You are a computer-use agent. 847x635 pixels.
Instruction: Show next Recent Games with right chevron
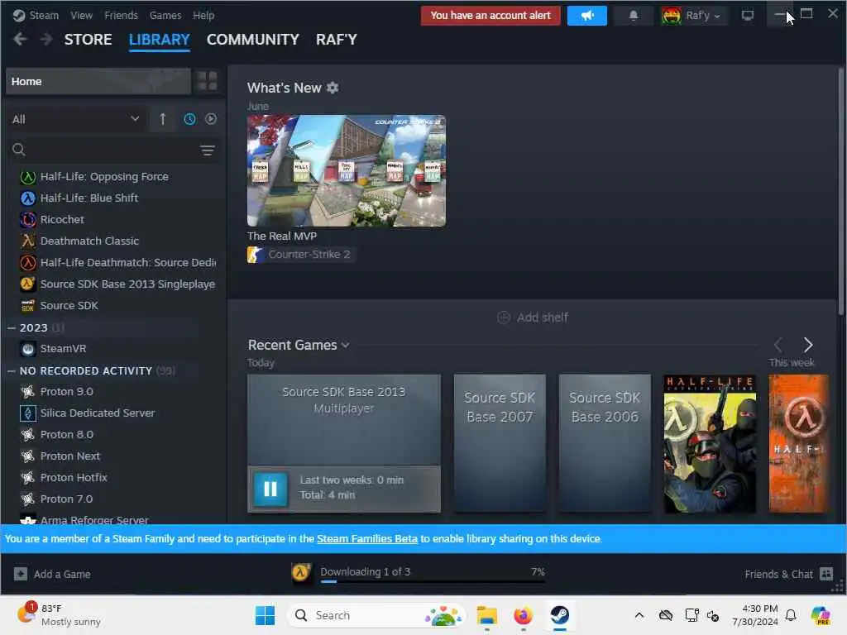(807, 345)
